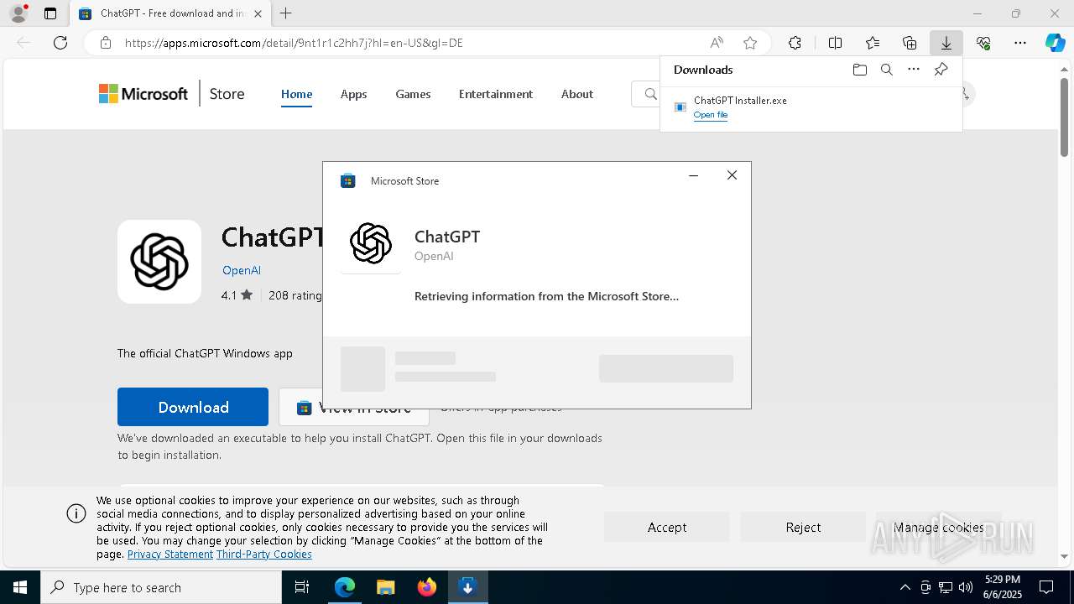Add page to favorites star

750,43
